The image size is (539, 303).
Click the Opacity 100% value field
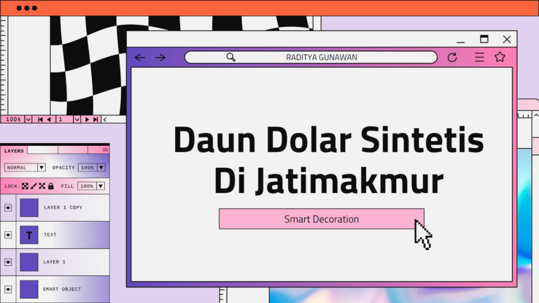tap(88, 167)
